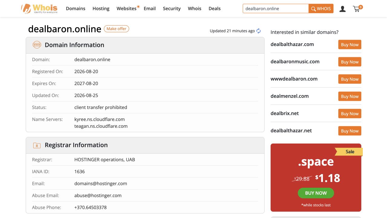Run the WHOIS search button
This screenshot has width=387, height=218.
click(321, 8)
